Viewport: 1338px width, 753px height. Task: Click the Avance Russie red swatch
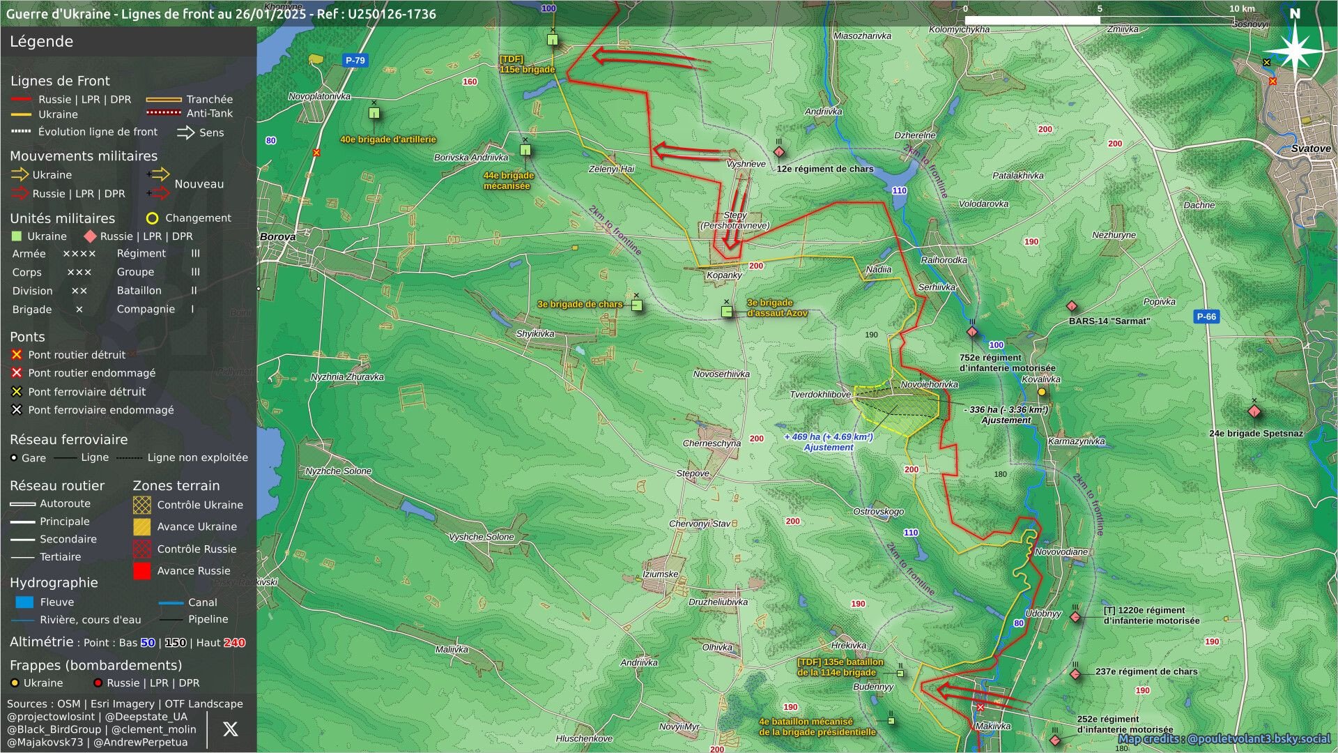coord(141,570)
